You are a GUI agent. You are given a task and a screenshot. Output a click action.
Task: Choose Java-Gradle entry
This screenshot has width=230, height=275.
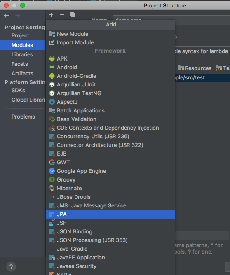click(x=110, y=249)
